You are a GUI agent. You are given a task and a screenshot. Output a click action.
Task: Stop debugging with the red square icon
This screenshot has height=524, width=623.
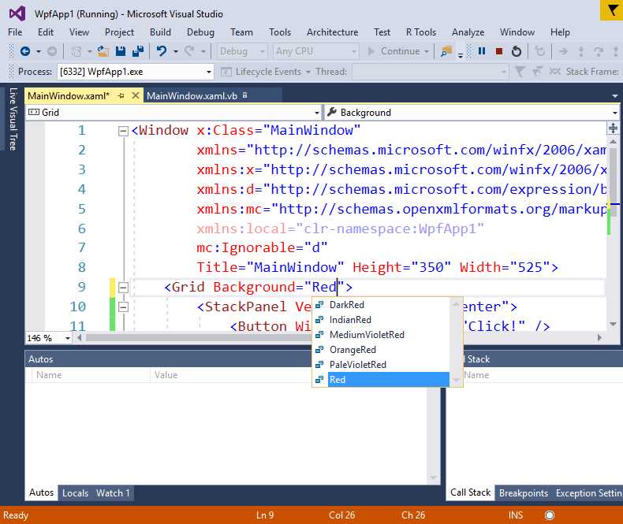499,51
